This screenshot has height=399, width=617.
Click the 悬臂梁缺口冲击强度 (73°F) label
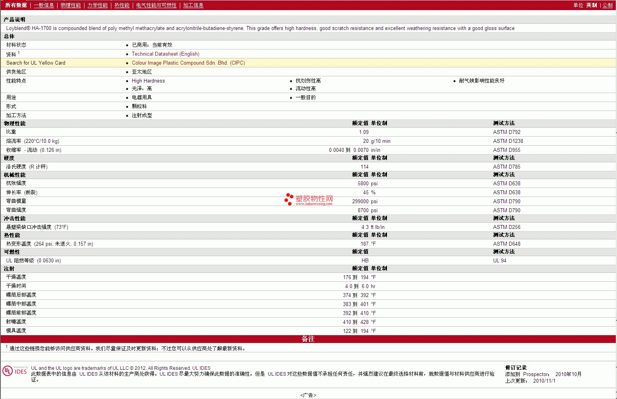pos(37,227)
